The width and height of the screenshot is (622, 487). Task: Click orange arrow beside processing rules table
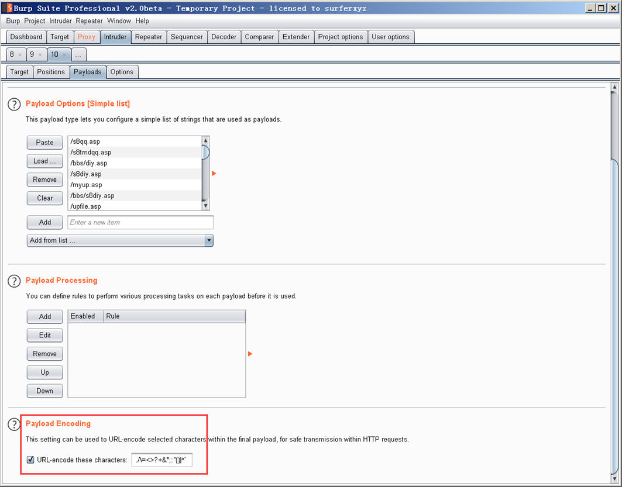tap(250, 354)
